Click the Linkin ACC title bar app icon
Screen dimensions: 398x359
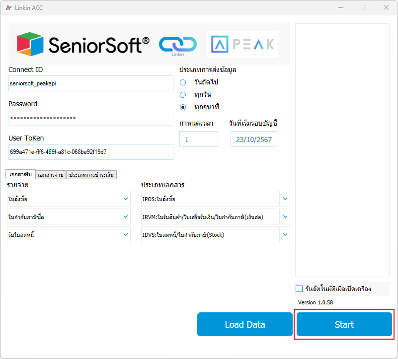click(8, 8)
